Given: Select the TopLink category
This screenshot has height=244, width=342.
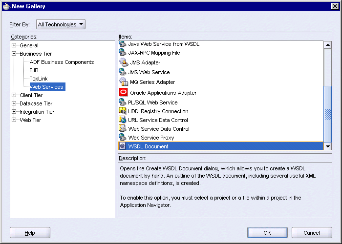Looking at the screenshot, I should [39, 79].
